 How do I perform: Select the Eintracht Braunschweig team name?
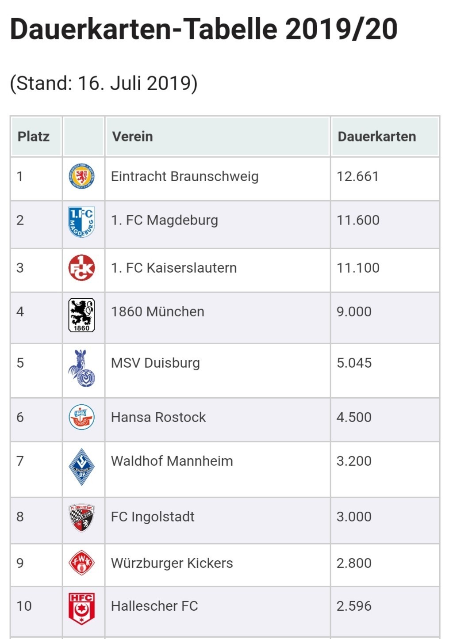(x=184, y=176)
